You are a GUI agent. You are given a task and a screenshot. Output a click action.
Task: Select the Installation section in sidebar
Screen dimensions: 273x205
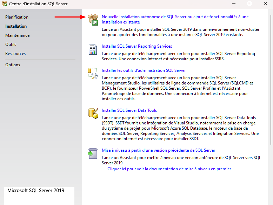[x=16, y=26]
